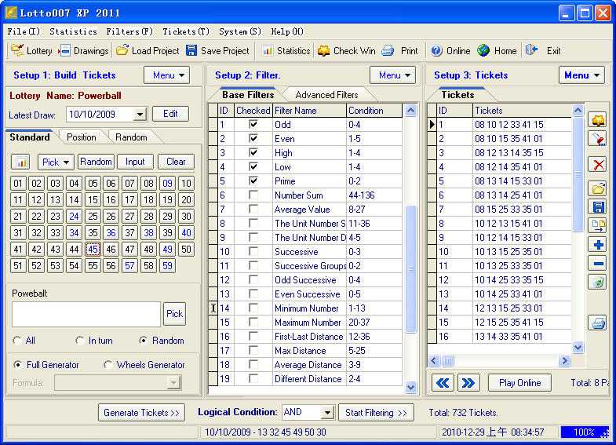Expand the Latest Draw date dropdown

pyautogui.click(x=140, y=115)
